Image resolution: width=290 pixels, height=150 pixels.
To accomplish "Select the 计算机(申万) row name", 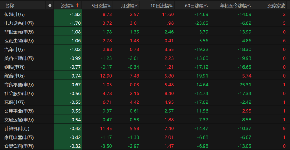I will tap(17, 129).
